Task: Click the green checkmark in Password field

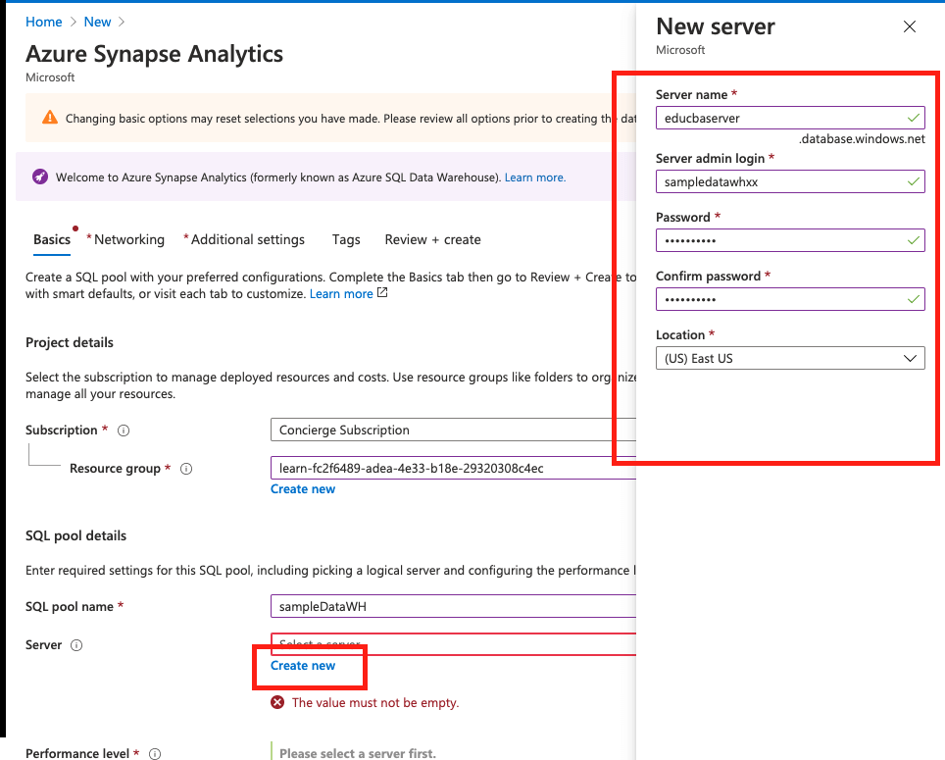Action: point(913,240)
